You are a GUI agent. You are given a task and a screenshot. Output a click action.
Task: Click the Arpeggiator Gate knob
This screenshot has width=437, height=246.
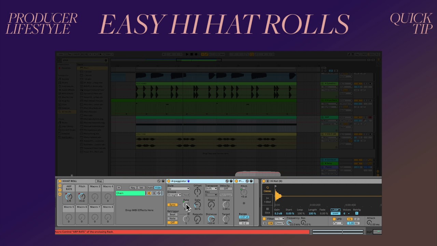197,205
